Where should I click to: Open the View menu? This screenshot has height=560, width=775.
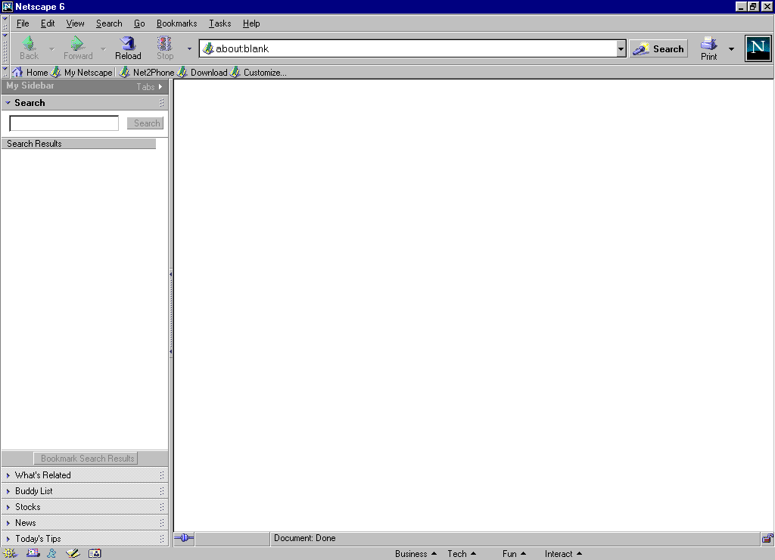[x=75, y=23]
